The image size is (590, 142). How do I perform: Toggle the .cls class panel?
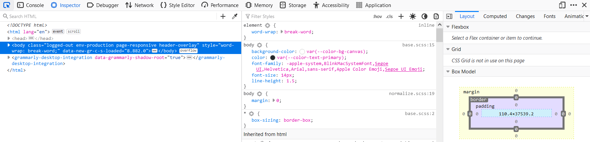(x=389, y=16)
